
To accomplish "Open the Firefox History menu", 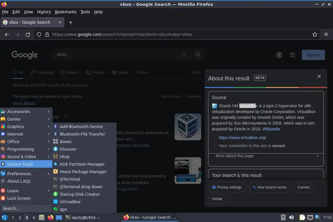I will click(x=44, y=12).
